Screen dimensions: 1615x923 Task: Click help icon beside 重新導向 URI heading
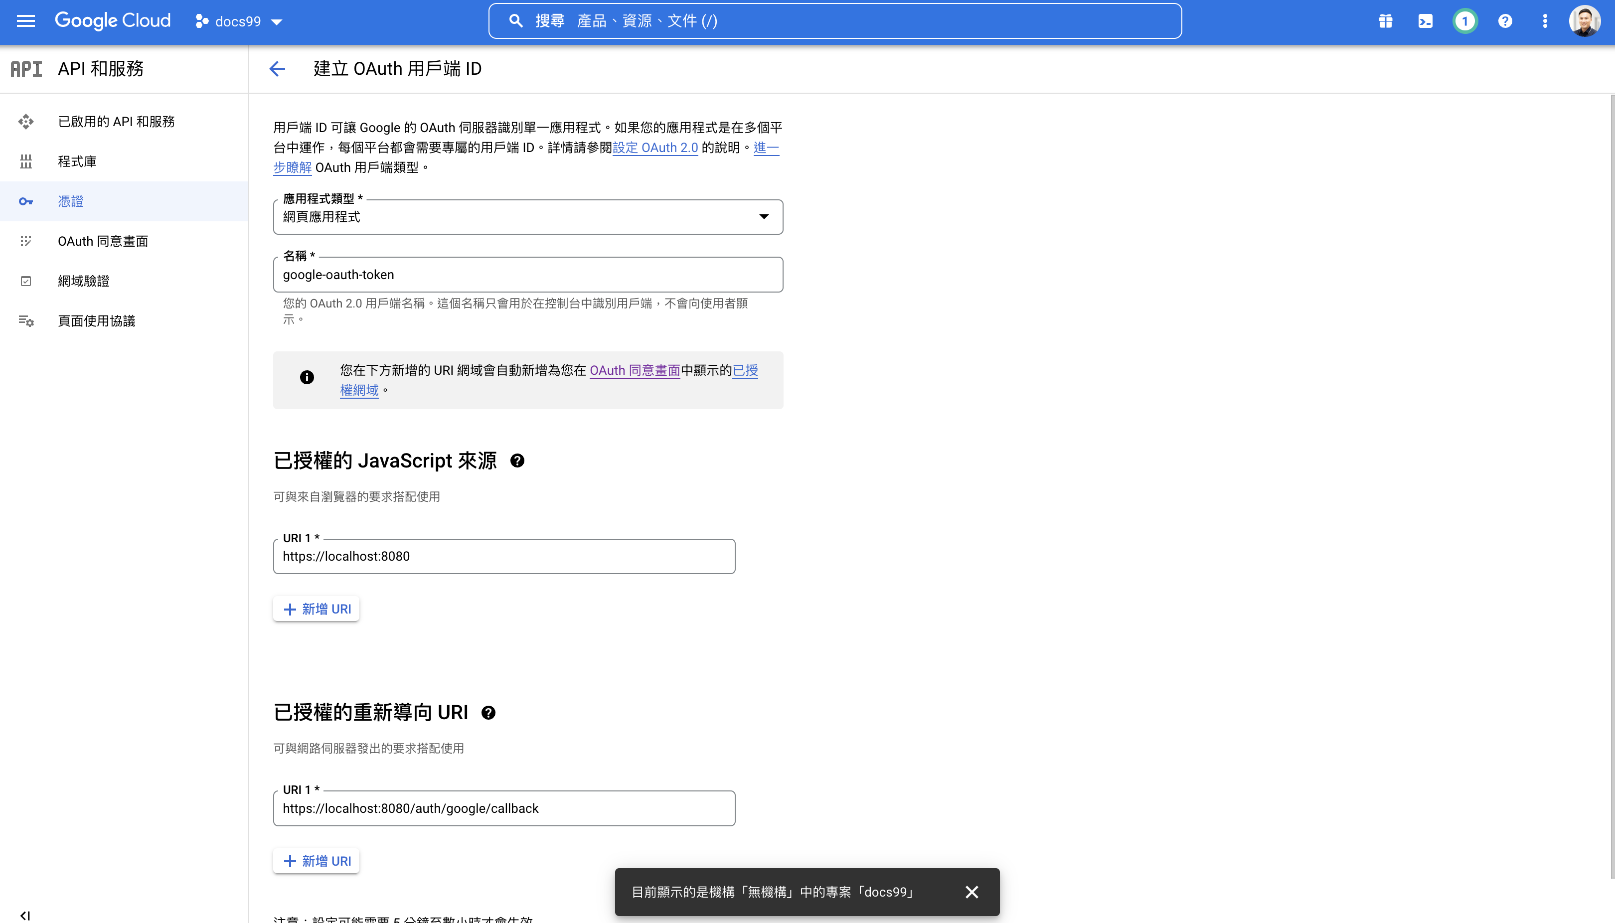488,713
